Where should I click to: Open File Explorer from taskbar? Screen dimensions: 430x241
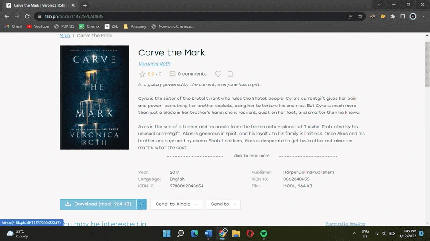236,234
